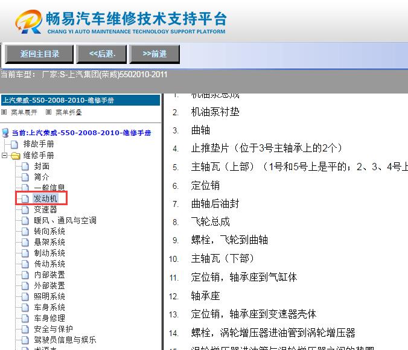Click the root computer icon in tree

[5, 133]
